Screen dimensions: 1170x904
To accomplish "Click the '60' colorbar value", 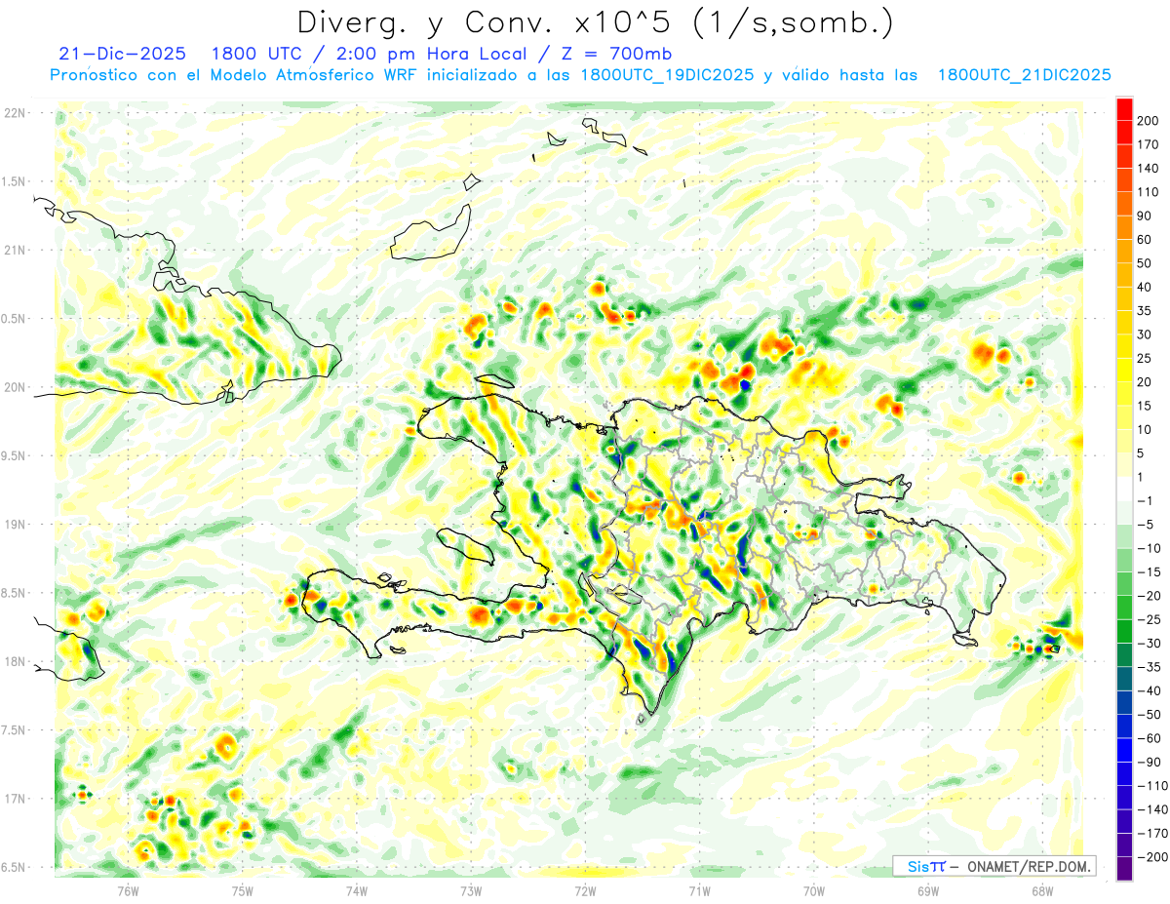I will (1145, 240).
